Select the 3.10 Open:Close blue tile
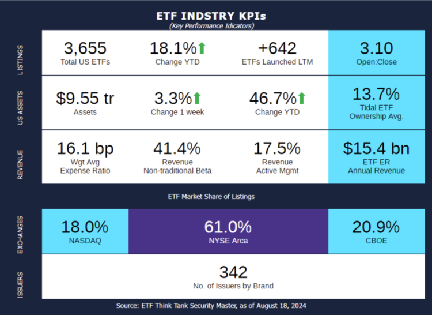 378,53
